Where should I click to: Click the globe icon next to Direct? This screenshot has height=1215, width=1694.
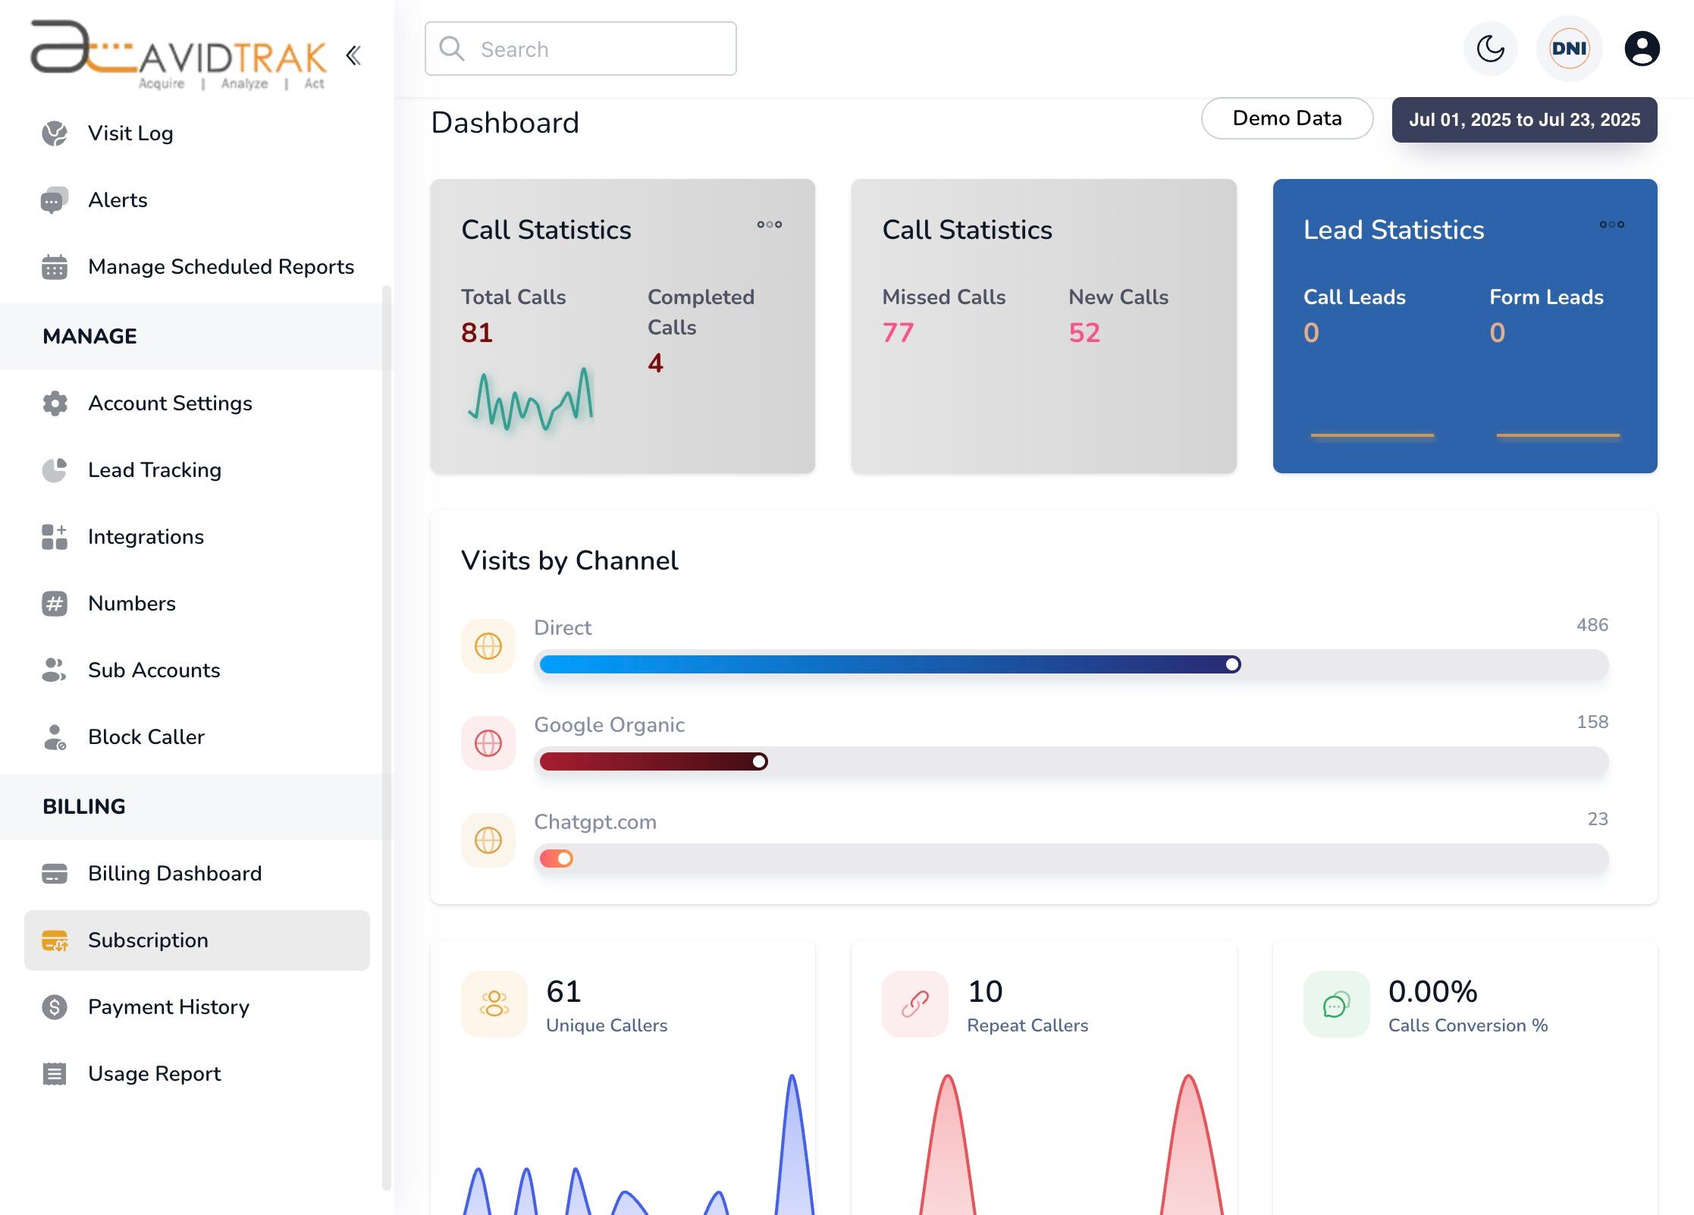click(488, 645)
